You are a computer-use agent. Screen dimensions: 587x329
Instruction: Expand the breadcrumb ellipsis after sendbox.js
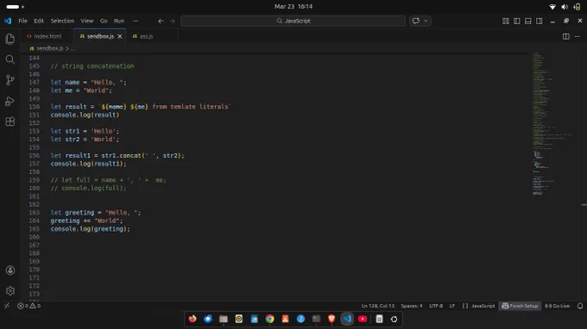[x=73, y=48]
